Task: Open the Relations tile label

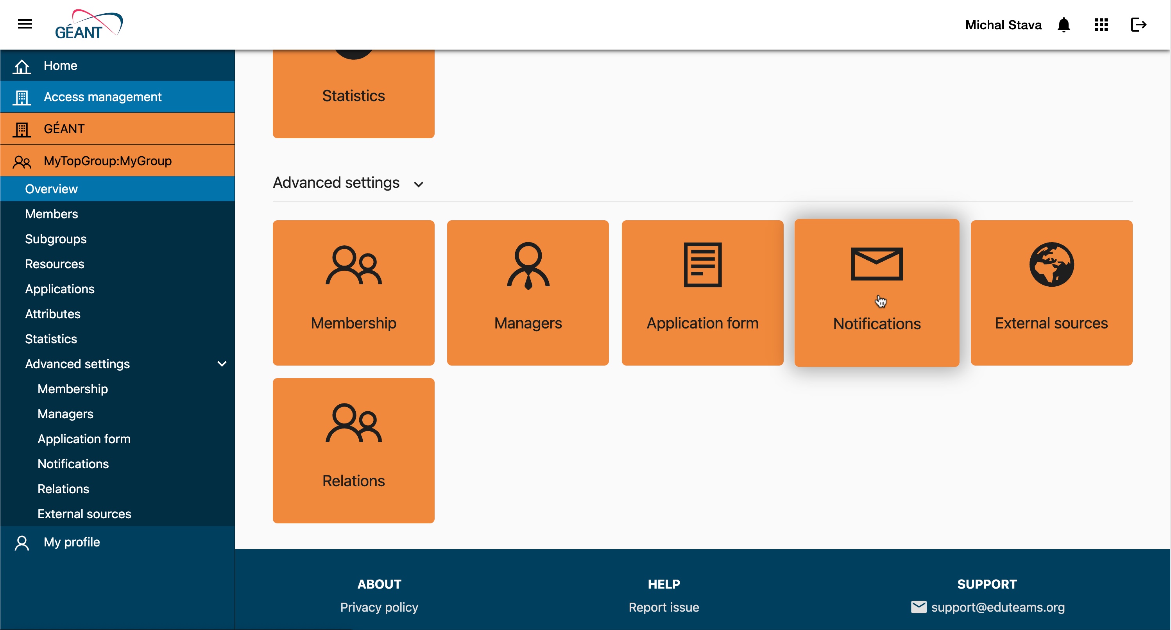Action: [354, 481]
